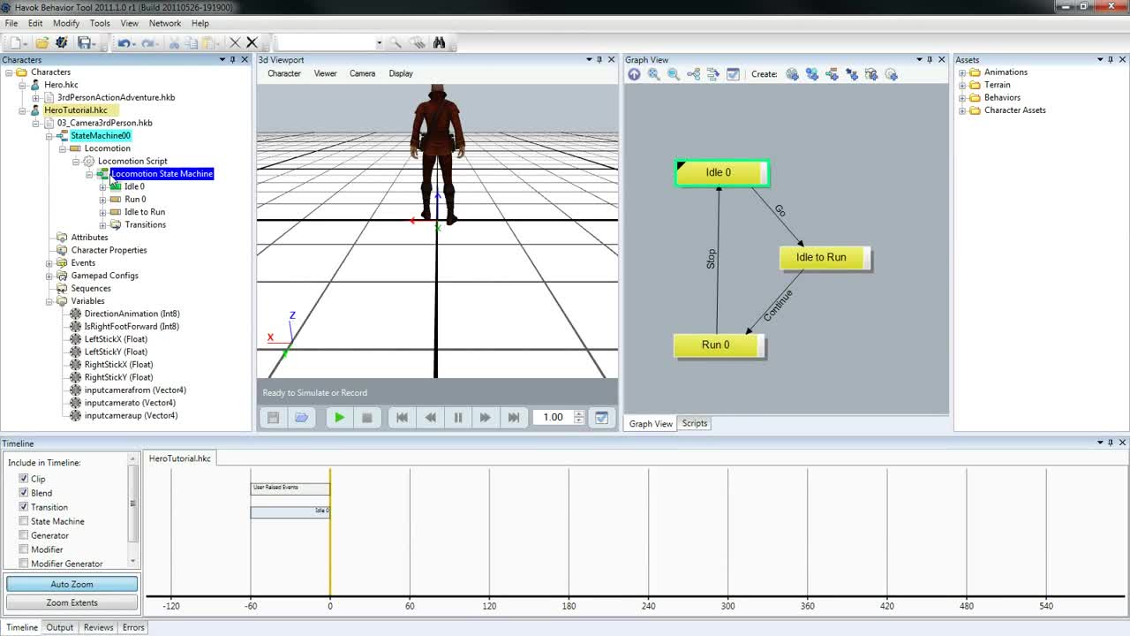The width and height of the screenshot is (1130, 636).
Task: Enable the State Machine timeline checkbox
Action: pos(24,521)
